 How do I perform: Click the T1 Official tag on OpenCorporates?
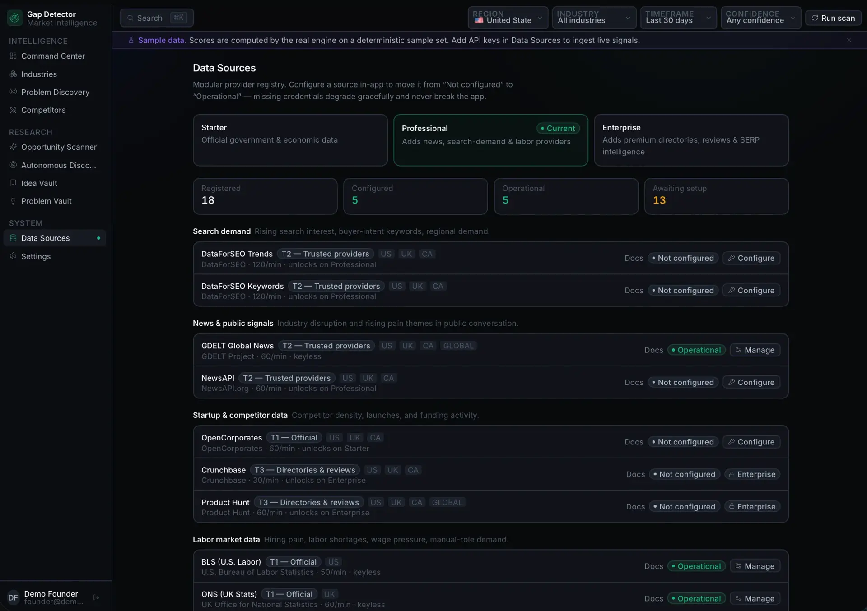tap(294, 438)
